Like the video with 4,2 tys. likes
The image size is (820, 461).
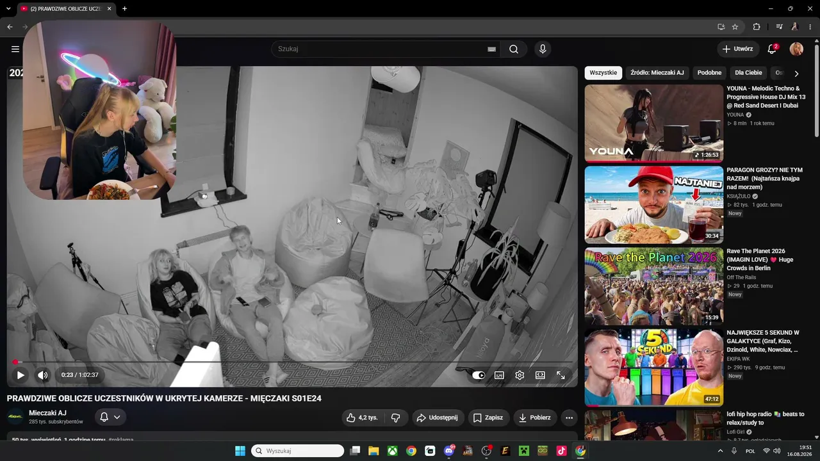(x=362, y=417)
